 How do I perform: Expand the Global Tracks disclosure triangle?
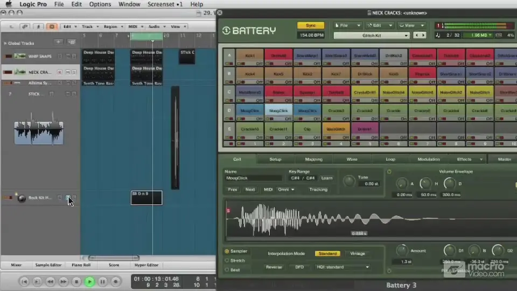click(5, 43)
